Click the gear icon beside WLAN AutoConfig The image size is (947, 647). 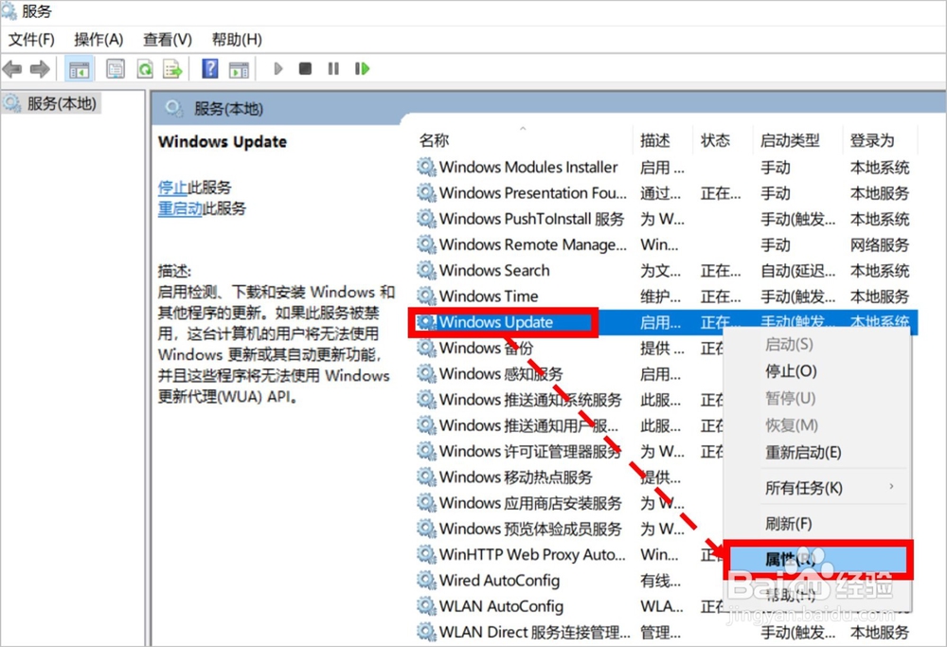(426, 606)
